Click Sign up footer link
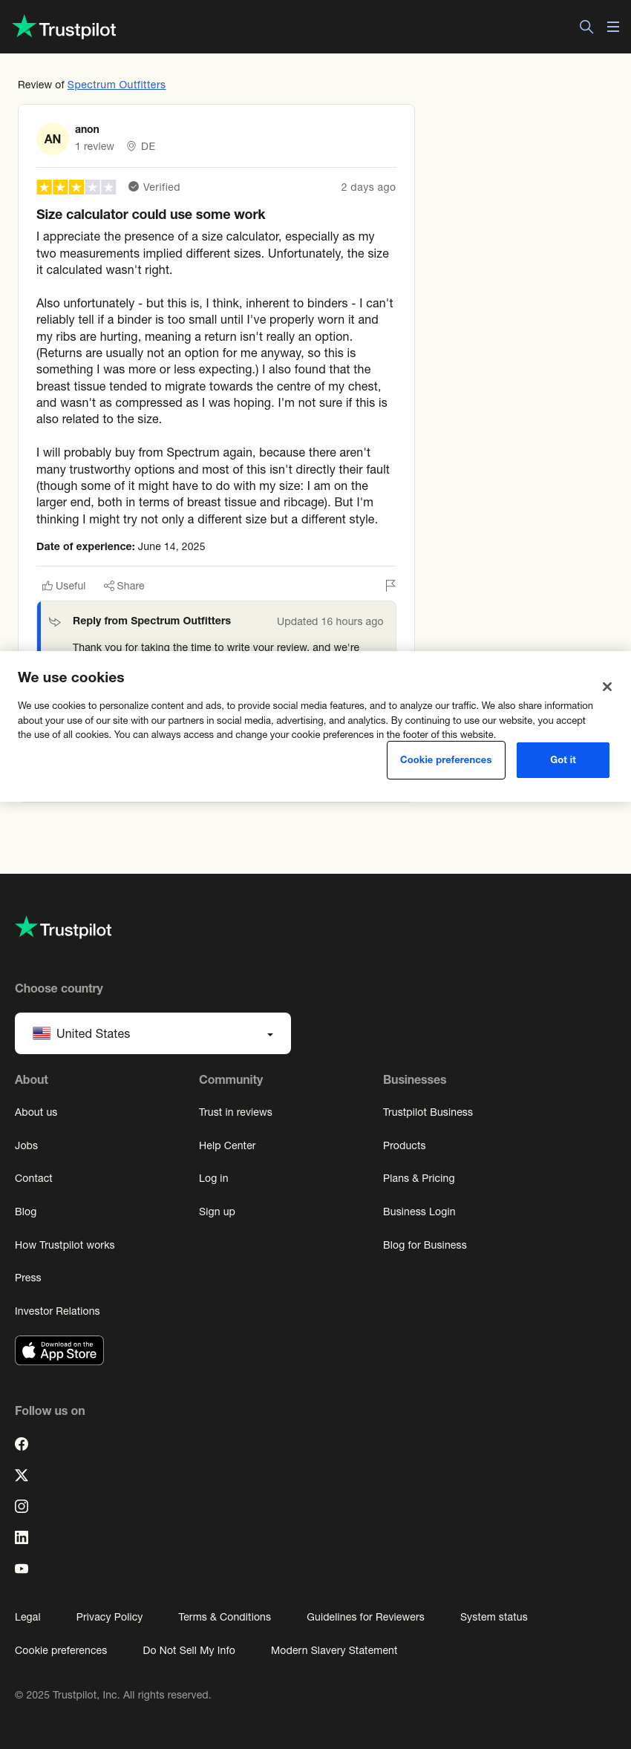This screenshot has height=1749, width=631. (217, 1212)
